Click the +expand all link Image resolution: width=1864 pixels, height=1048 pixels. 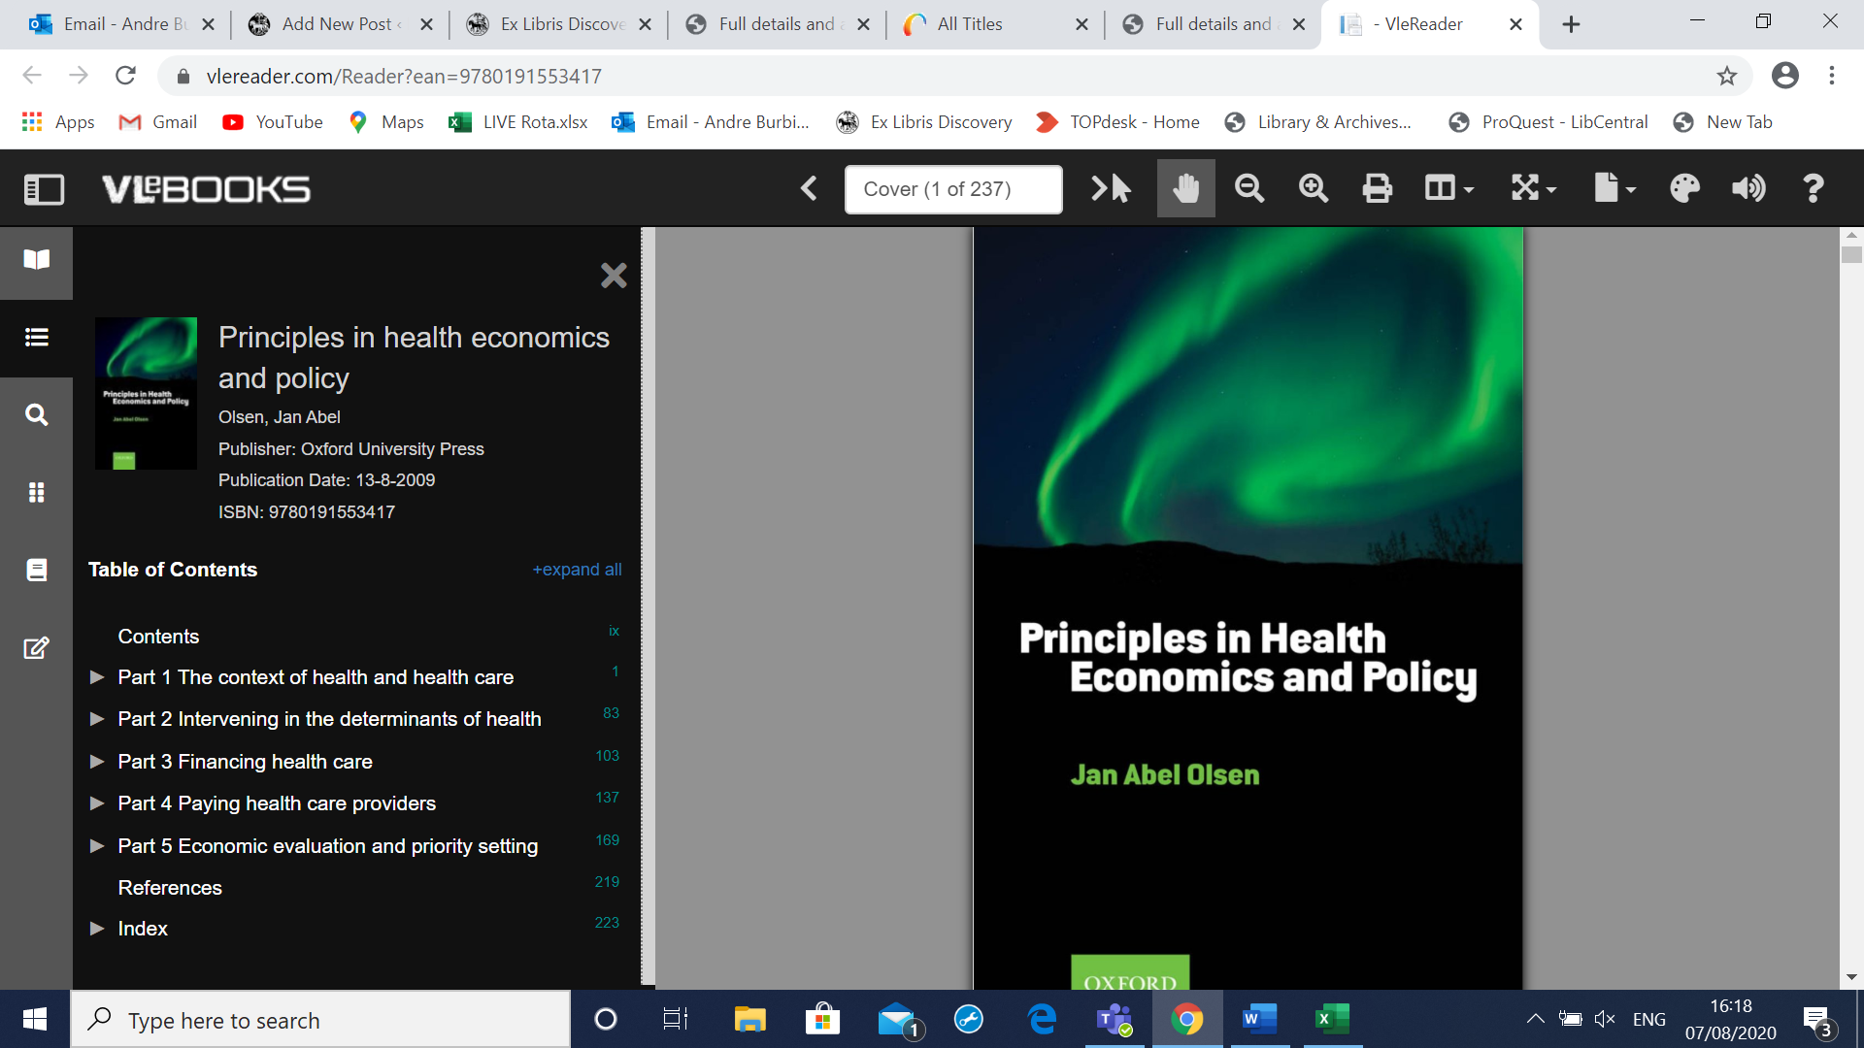coord(577,570)
